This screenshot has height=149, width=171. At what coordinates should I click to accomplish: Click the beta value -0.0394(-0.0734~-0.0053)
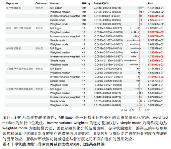(x=108, y=32)
